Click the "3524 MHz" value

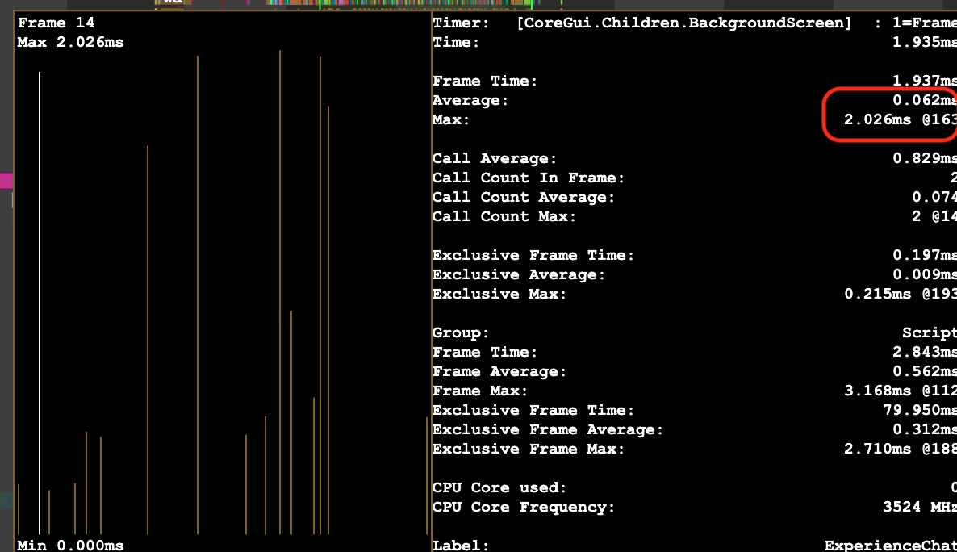point(920,508)
